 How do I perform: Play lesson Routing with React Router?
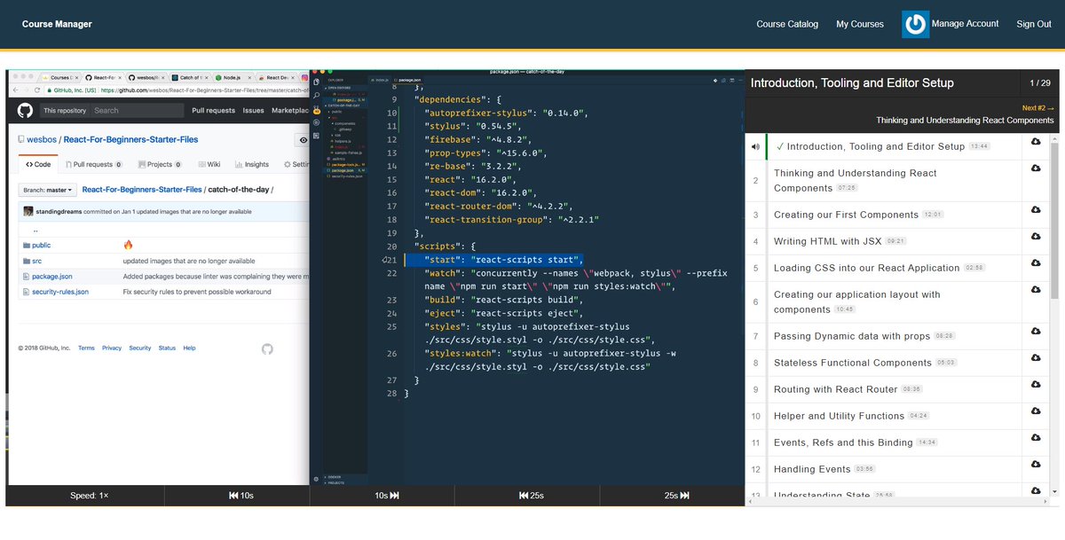point(835,389)
